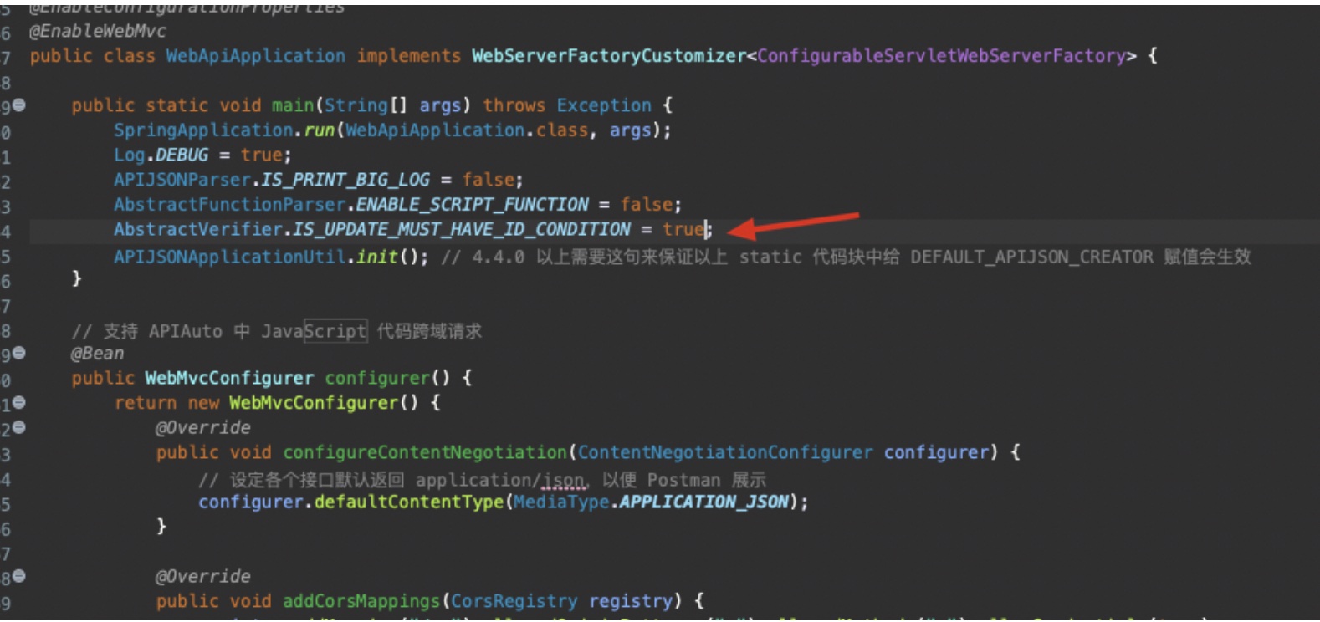Click the AbstractVerifier class name
The width and height of the screenshot is (1320, 622).
tap(198, 229)
